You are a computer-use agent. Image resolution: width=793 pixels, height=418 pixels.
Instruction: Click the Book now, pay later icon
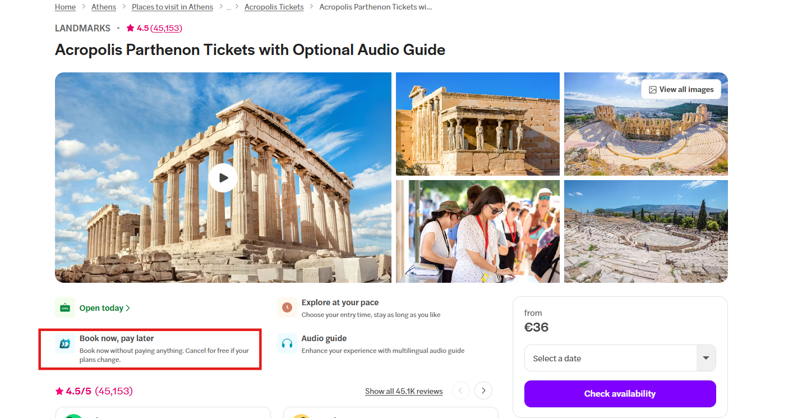pos(65,343)
